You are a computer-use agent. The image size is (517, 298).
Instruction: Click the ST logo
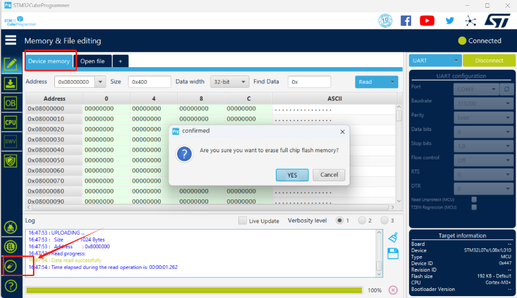(x=498, y=21)
